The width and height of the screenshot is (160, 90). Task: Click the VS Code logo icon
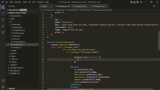click(x=2, y=2)
